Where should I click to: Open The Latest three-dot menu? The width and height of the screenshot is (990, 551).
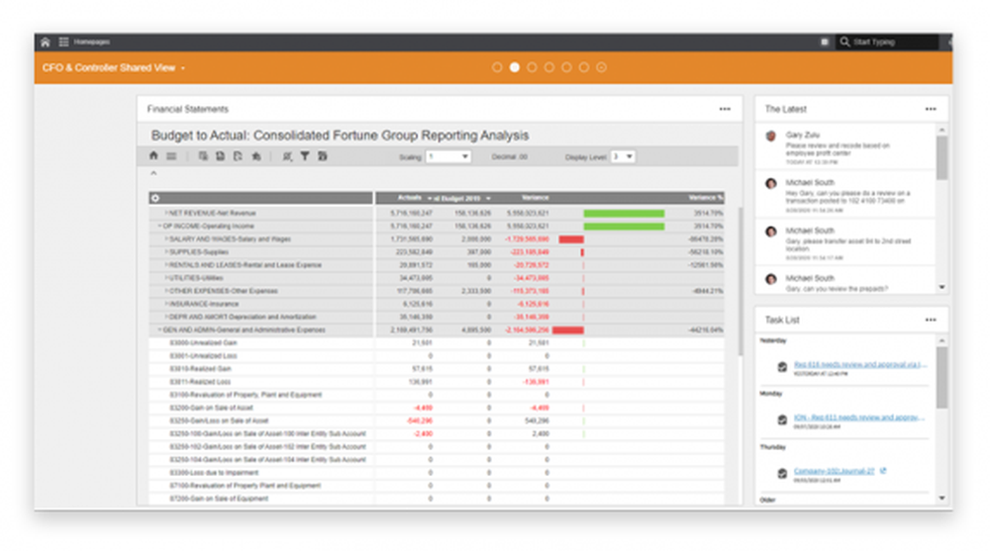pos(931,109)
